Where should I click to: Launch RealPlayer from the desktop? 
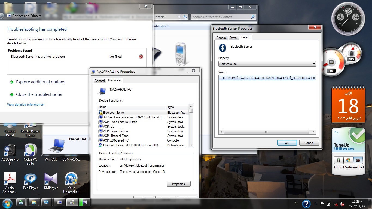coord(30,181)
